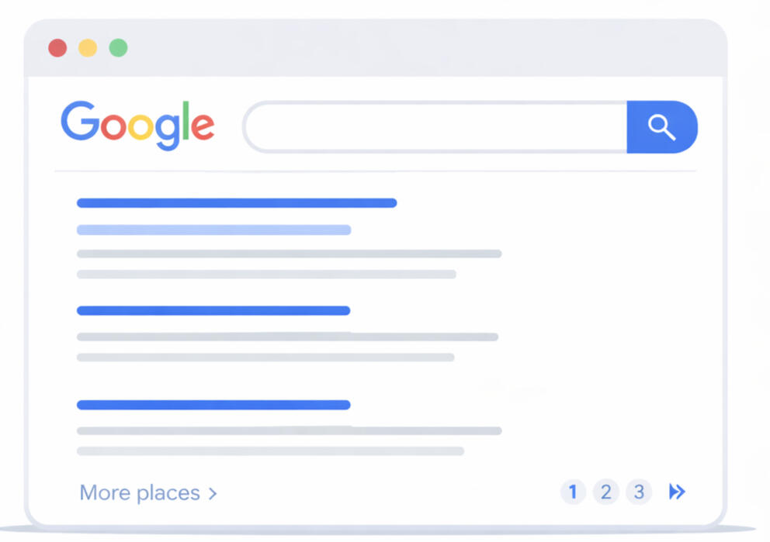Click the green maximize window dot

click(118, 48)
